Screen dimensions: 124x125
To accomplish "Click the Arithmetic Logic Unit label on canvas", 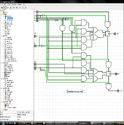I will click(75, 92).
